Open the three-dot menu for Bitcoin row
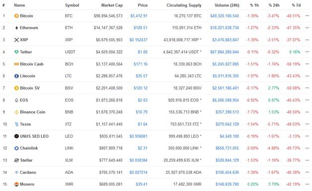 coord(307,16)
